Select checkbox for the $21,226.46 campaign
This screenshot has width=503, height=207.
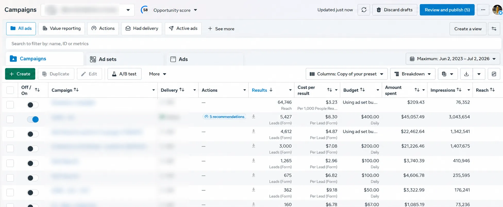click(10, 148)
